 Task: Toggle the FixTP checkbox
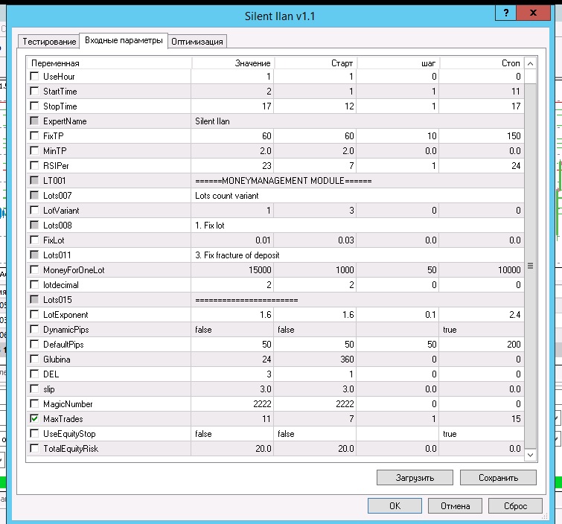click(x=34, y=135)
